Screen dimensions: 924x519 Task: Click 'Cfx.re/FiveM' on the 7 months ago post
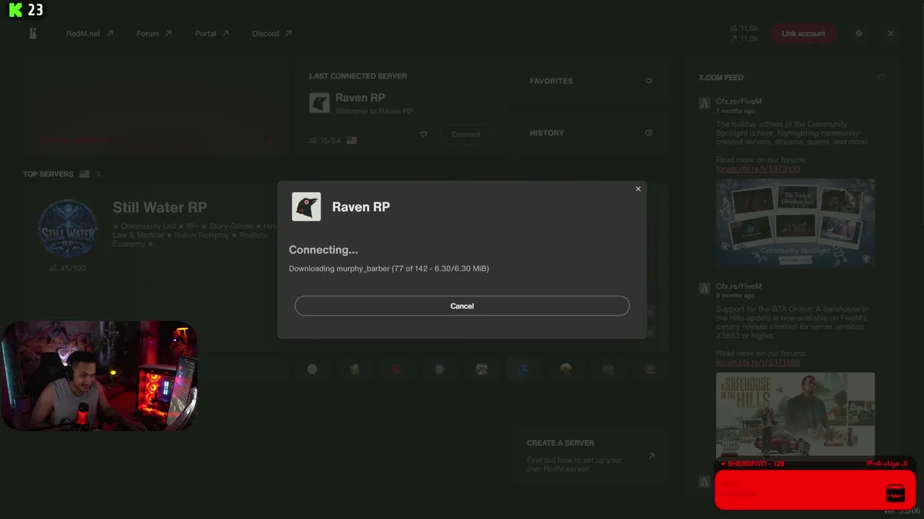pyautogui.click(x=738, y=102)
